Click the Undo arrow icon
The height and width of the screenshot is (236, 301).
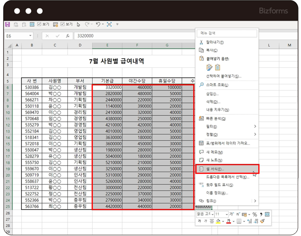click(98, 24)
